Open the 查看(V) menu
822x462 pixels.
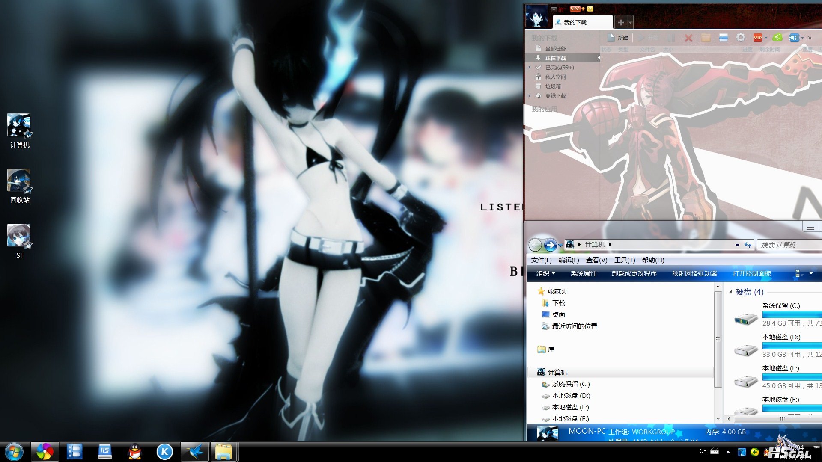597,260
